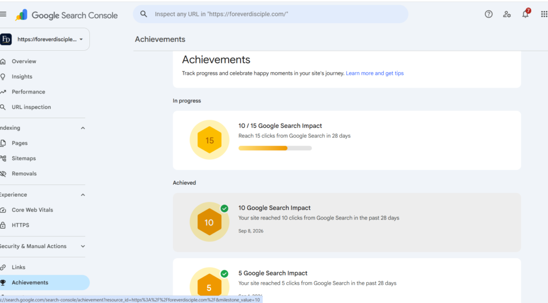
Task: Click the Insights lightbulb icon
Action: (x=3, y=76)
